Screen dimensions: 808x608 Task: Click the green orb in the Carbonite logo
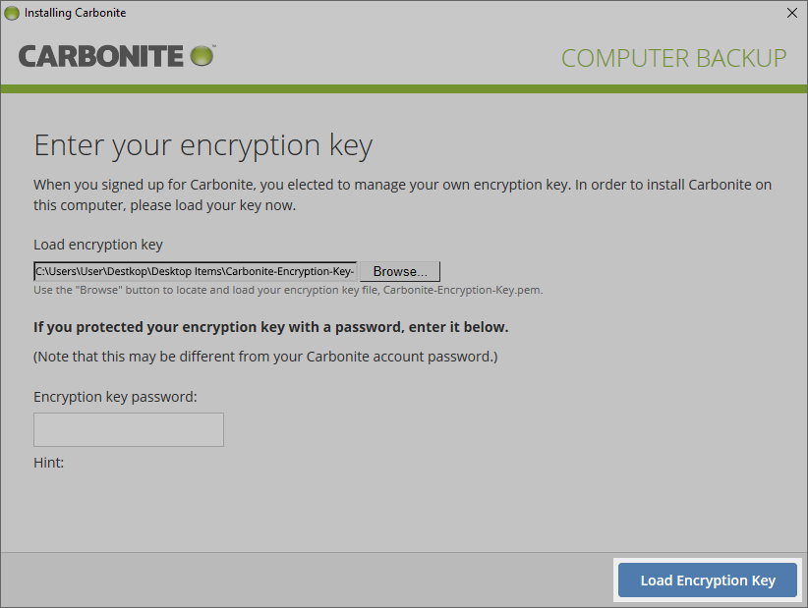202,55
